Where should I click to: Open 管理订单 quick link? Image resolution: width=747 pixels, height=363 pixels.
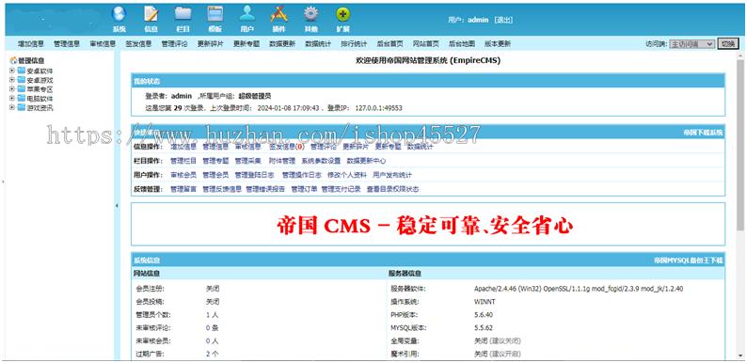[x=305, y=190]
